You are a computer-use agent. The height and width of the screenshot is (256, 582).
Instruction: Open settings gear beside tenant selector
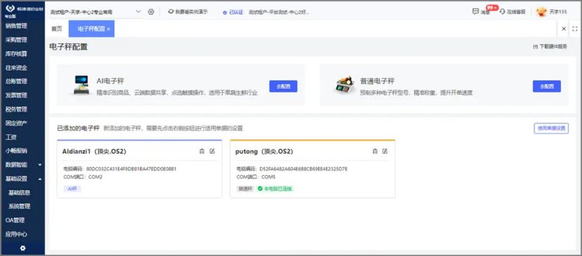151,12
